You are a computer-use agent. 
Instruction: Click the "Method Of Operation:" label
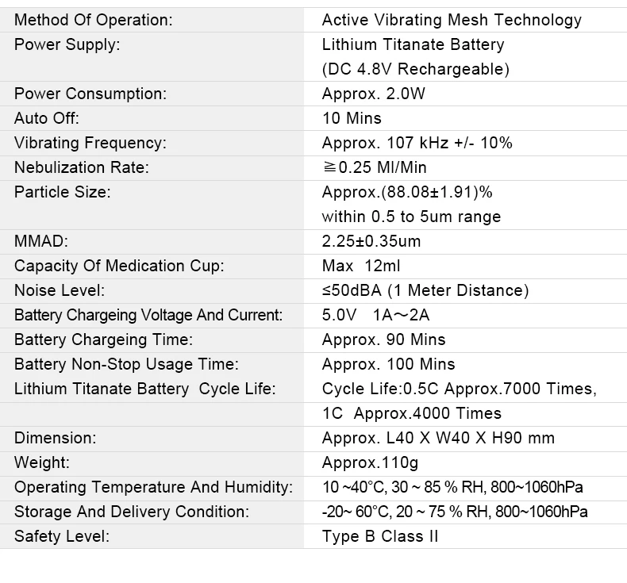click(93, 20)
